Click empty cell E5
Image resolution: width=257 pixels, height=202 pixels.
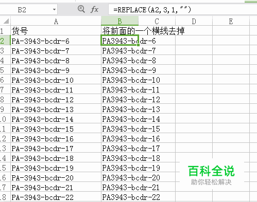coord(231,70)
